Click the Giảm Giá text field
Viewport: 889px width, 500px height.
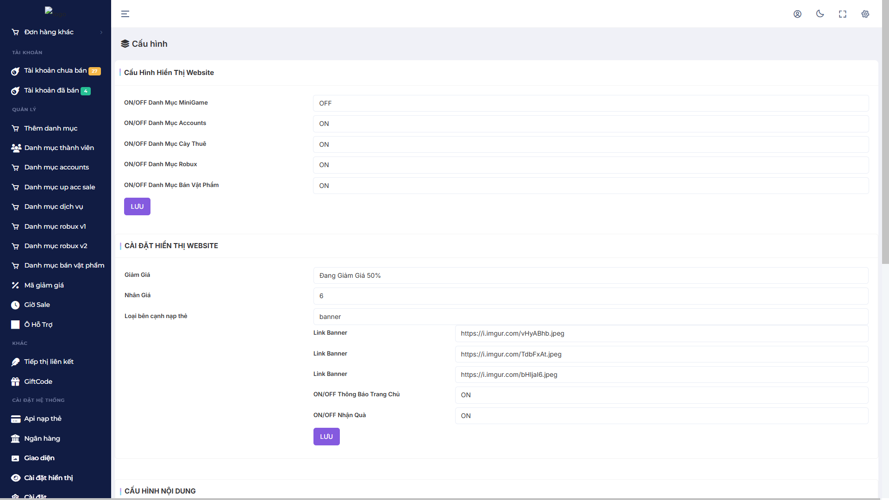[590, 275]
